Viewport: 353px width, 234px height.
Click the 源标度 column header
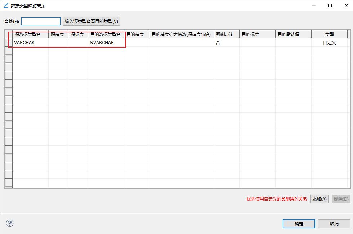tap(78, 34)
